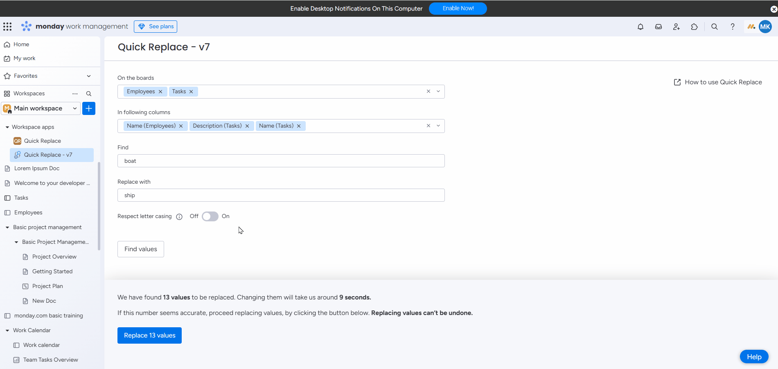Screen dimensions: 778x369
Task: Open the New Doc item
Action: click(x=44, y=301)
